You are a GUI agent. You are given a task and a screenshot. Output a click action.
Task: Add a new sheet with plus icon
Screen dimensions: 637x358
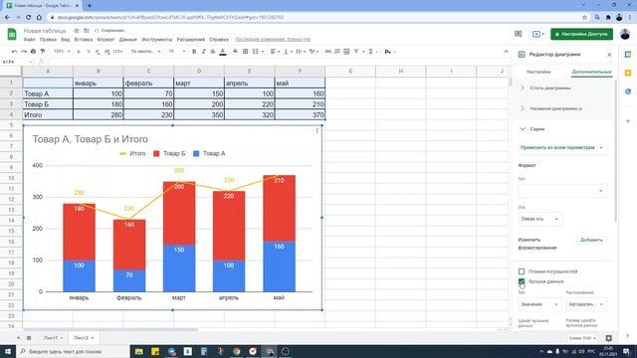point(18,338)
